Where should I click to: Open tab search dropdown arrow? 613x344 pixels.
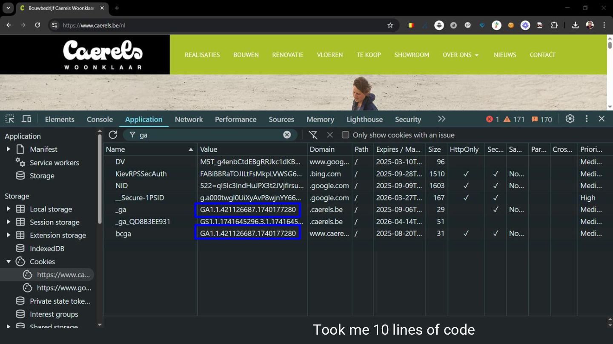8,8
